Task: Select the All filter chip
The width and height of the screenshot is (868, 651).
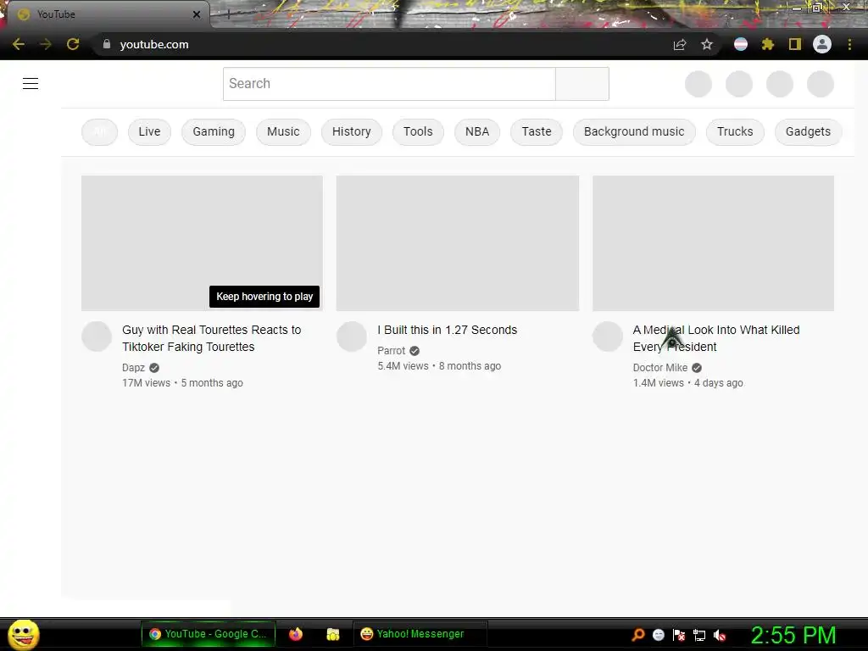Action: (100, 131)
